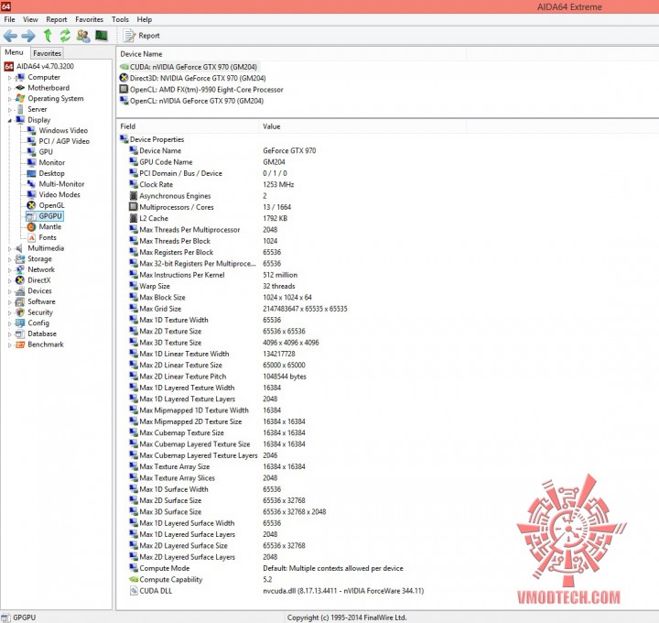Click the Report toolbar button label

click(149, 36)
